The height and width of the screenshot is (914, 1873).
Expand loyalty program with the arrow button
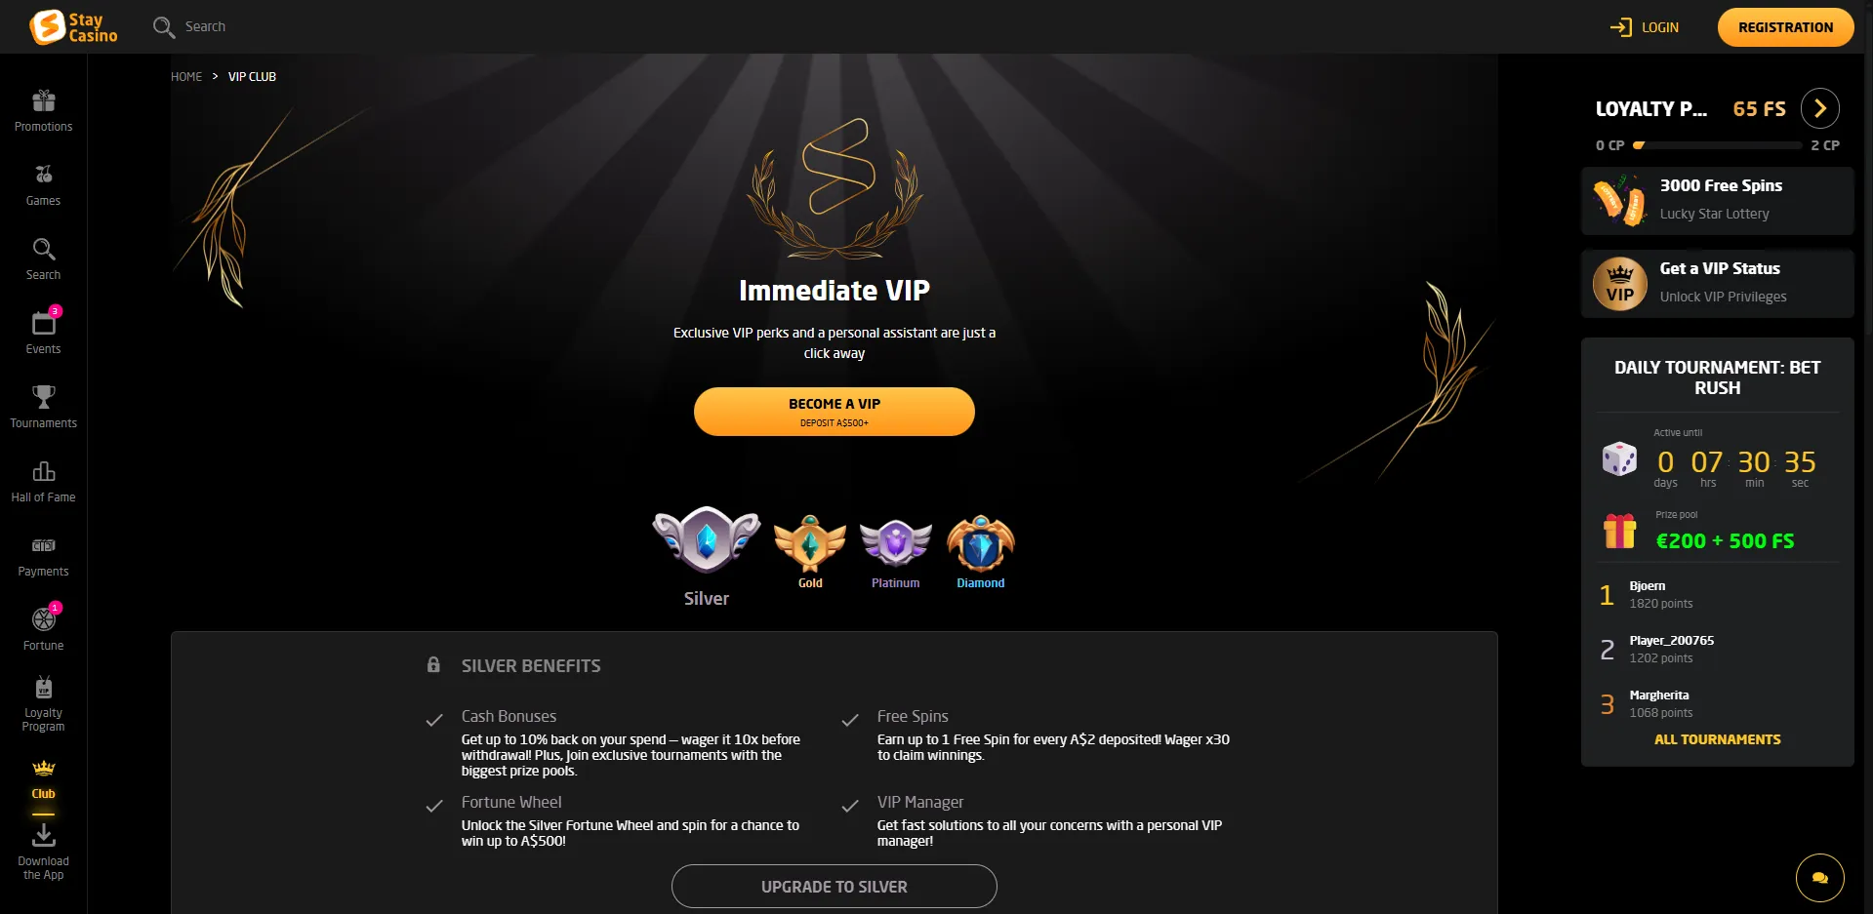coord(1819,108)
